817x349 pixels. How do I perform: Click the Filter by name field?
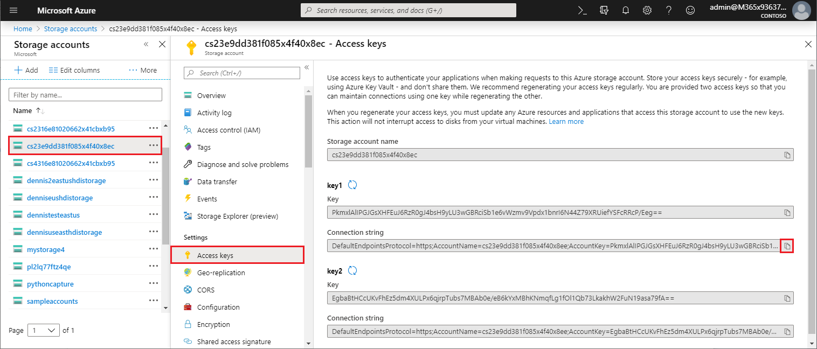[x=85, y=95]
